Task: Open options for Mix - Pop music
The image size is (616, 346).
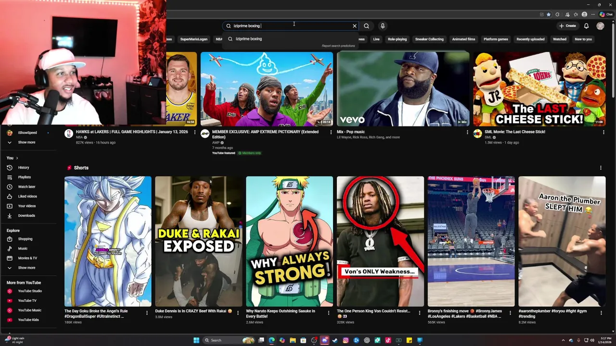Action: 467,132
